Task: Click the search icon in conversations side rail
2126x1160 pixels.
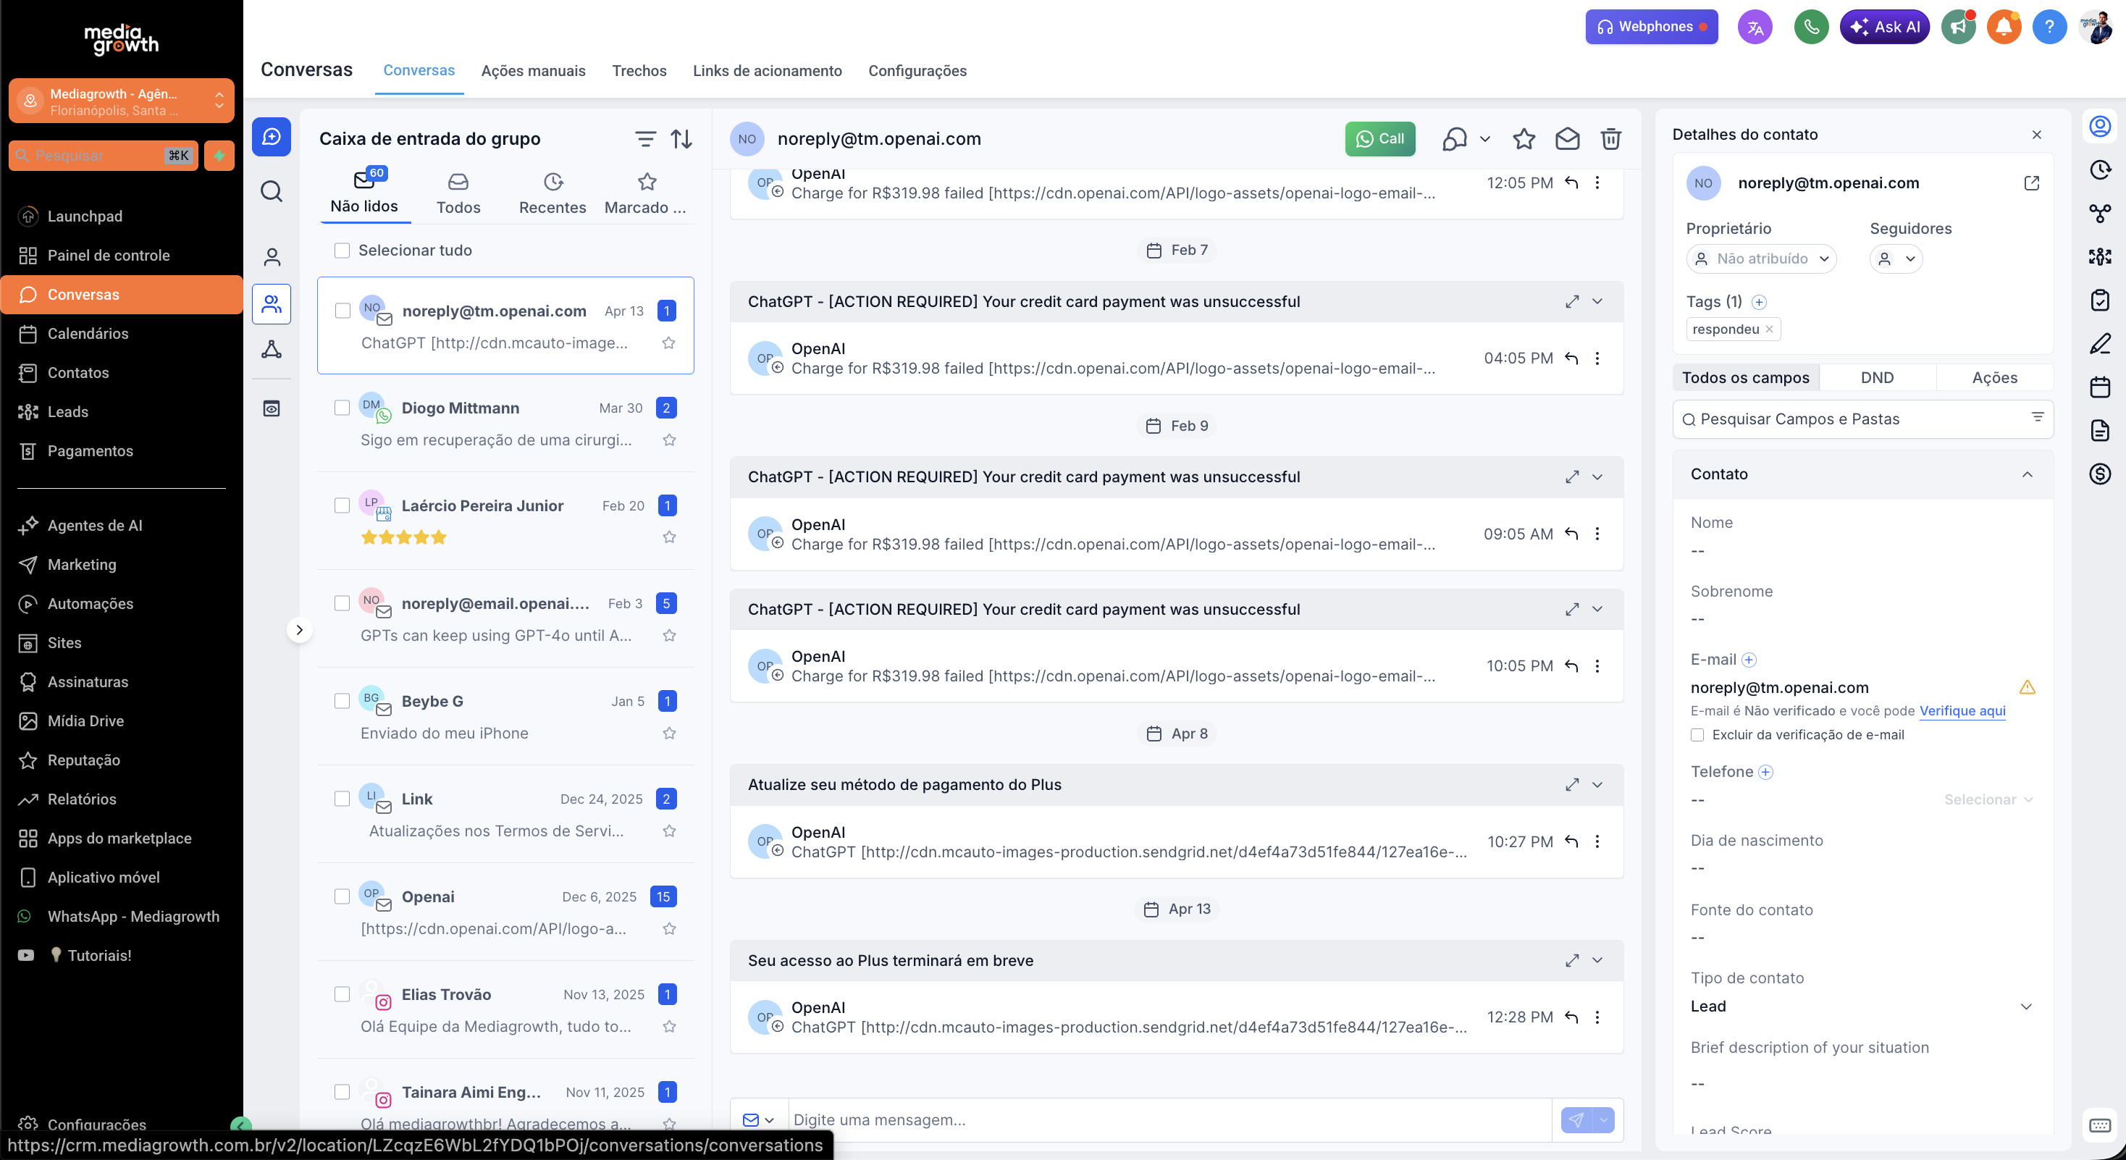Action: pyautogui.click(x=272, y=191)
